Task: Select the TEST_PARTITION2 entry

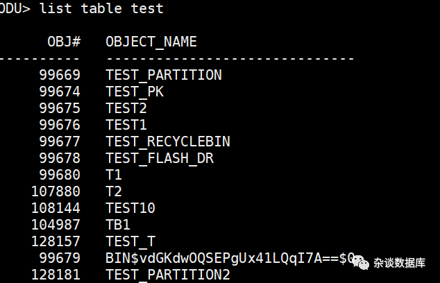Action: click(x=168, y=275)
